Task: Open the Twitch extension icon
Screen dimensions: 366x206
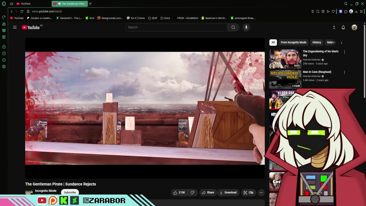Action: [341, 11]
